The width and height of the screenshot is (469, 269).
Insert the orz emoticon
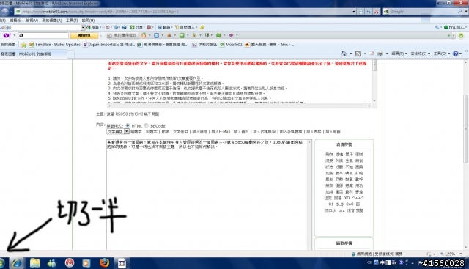pyautogui.click(x=341, y=210)
